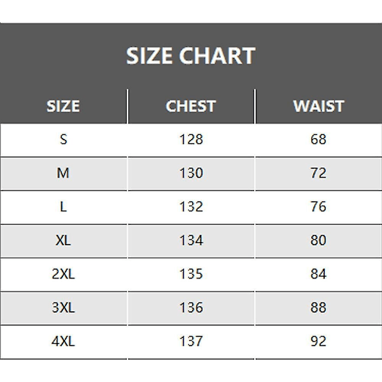
Task: Select waist value 92
Action: click(318, 341)
